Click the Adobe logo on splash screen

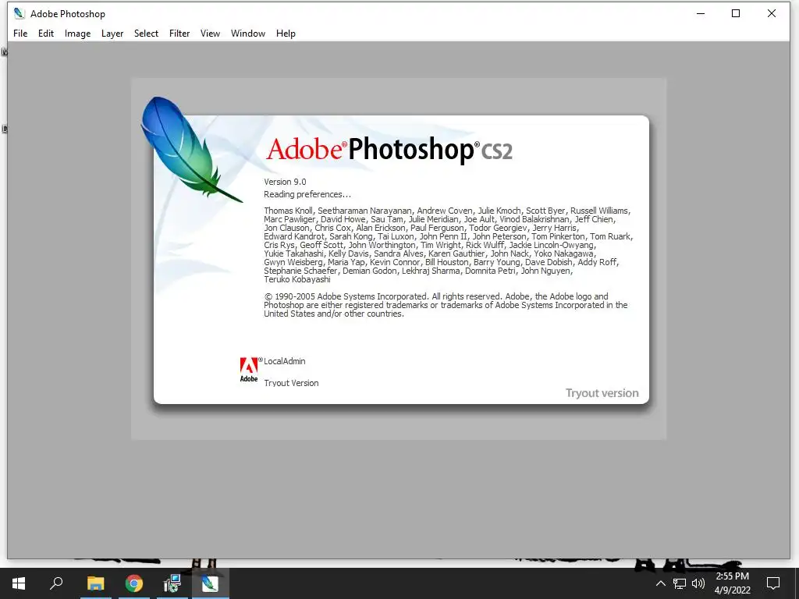[249, 369]
